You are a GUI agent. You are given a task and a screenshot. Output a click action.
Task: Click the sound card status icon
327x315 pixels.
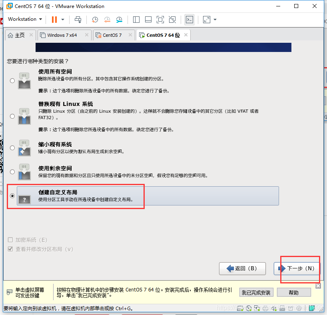pyautogui.click(x=274, y=308)
